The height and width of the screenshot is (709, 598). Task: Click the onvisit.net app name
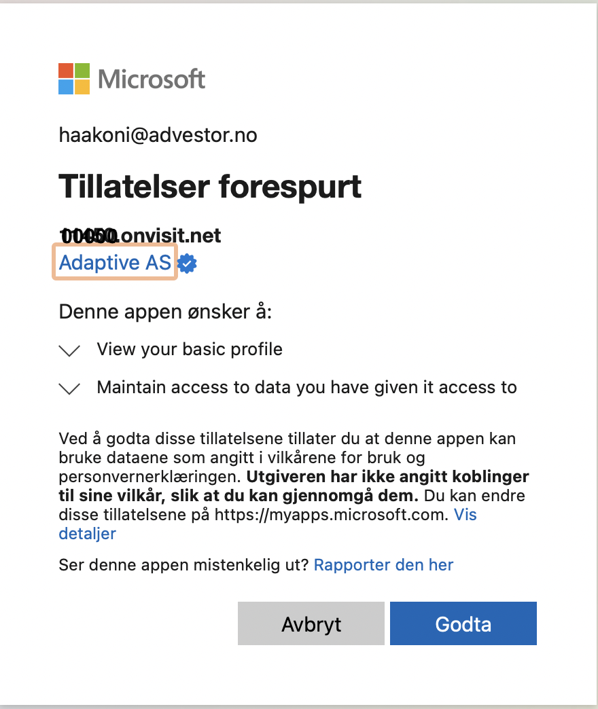140,236
